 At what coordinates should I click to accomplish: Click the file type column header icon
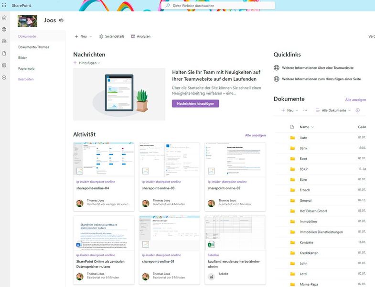click(292, 127)
